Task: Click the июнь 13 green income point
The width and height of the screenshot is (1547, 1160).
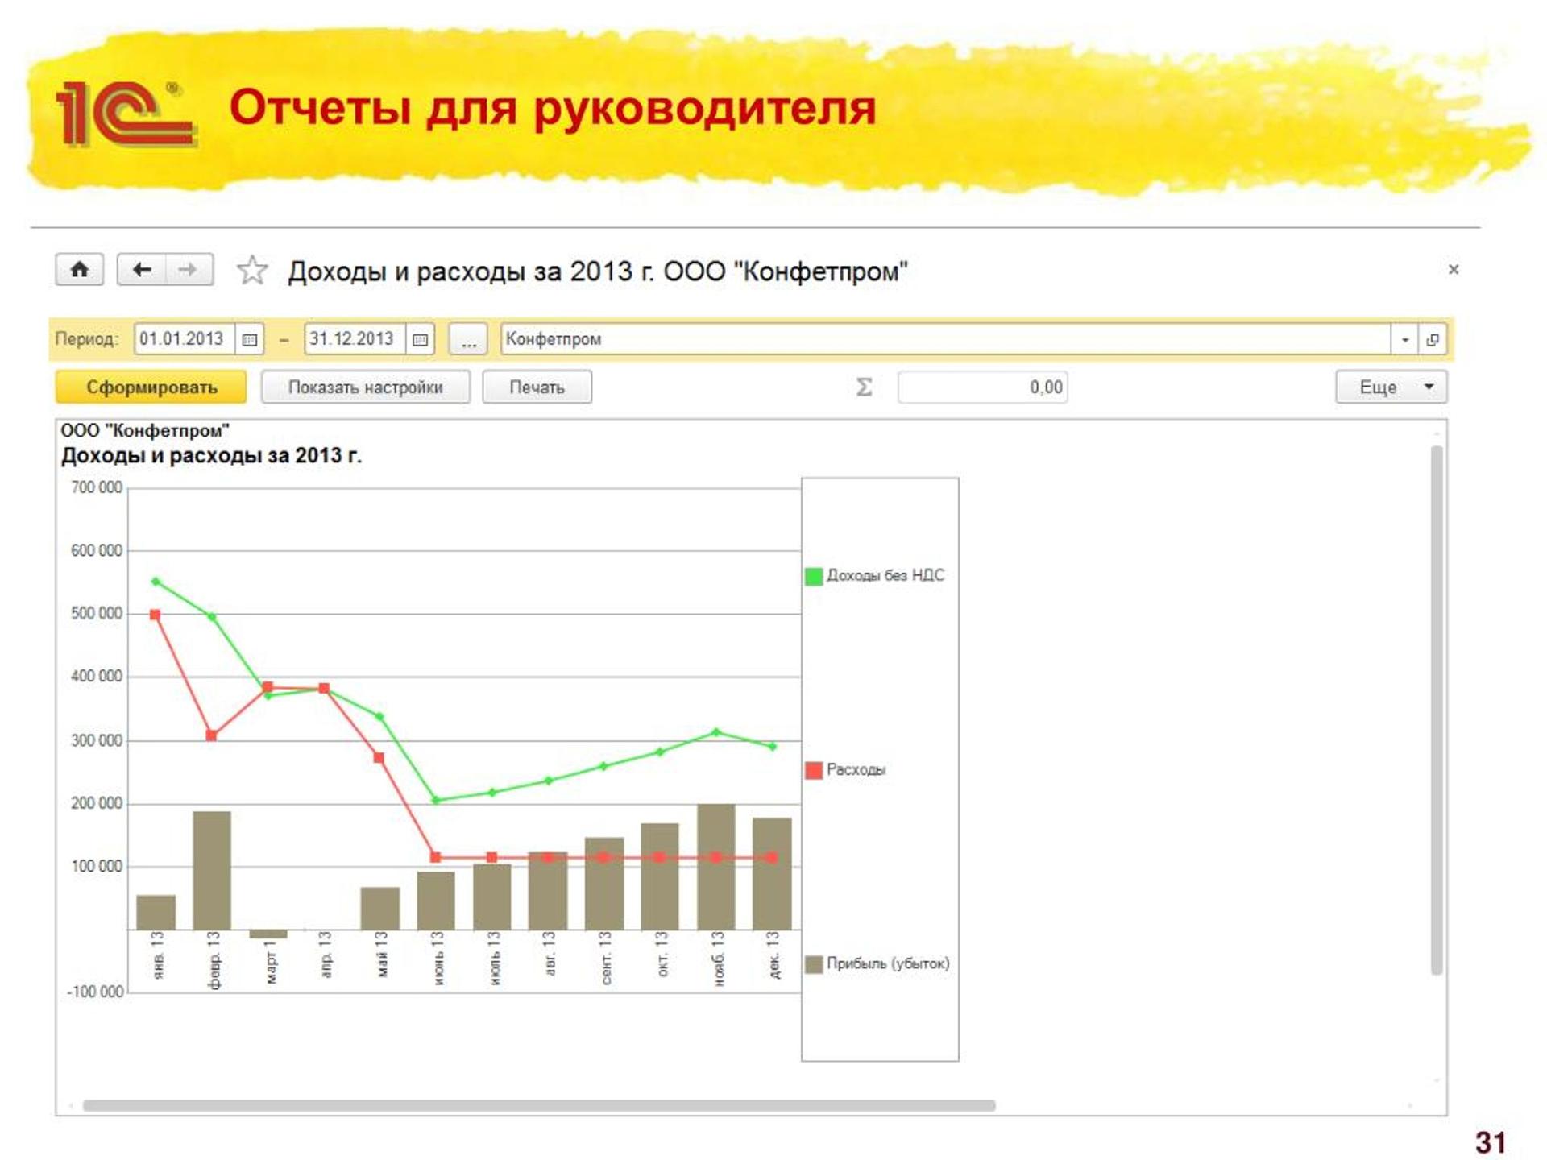Action: 436,801
